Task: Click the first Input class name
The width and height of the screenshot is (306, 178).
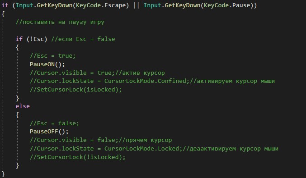Action: 24,5
